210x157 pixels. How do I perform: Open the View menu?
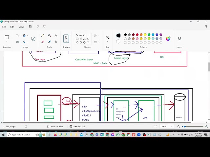pyautogui.click(x=21, y=27)
